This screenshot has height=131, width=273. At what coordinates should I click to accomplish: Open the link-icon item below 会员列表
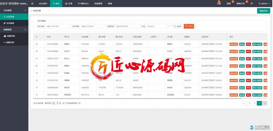click(14, 23)
